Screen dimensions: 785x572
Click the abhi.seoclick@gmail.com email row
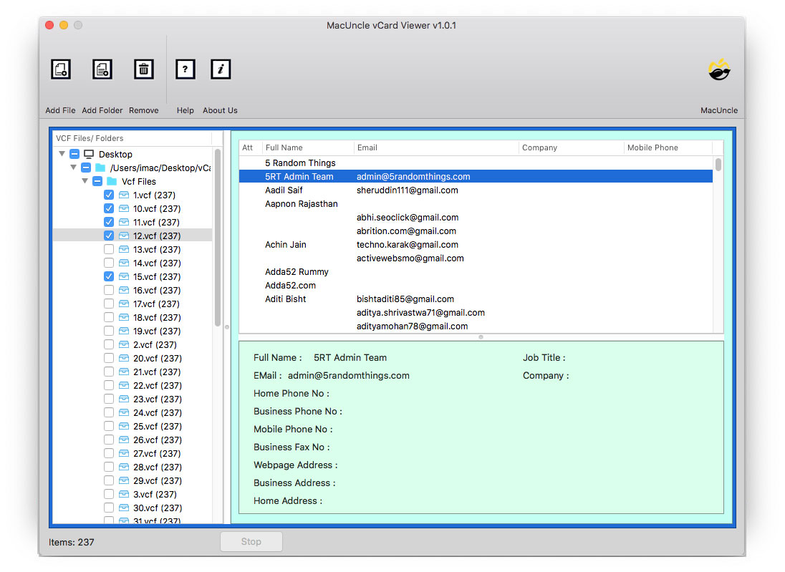tap(476, 217)
